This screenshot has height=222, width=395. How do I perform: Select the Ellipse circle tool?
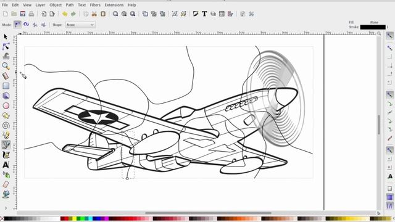(x=6, y=105)
